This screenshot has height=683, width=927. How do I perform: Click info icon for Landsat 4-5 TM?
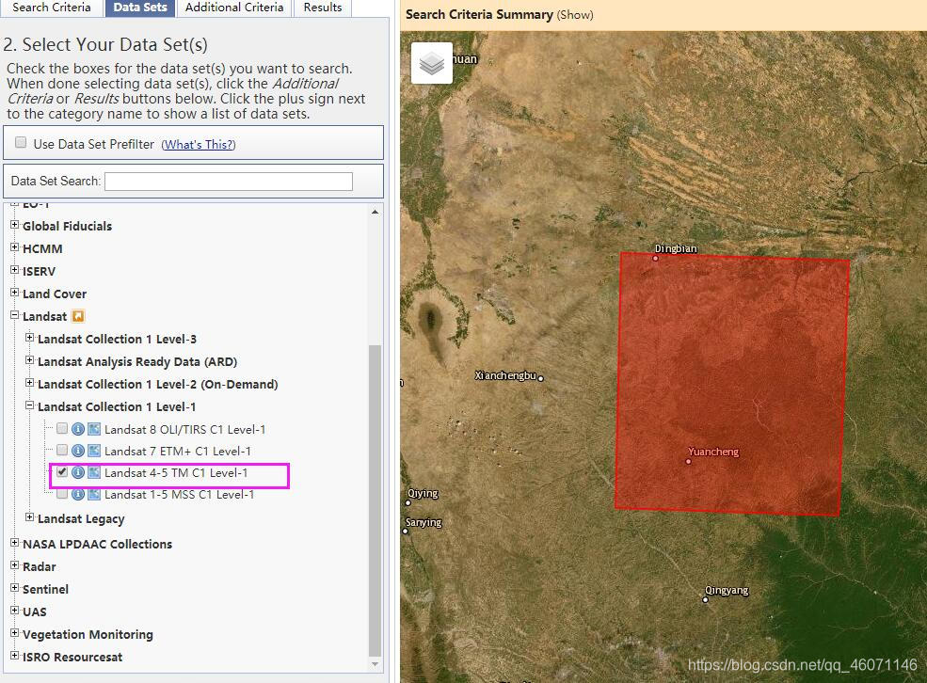click(x=78, y=472)
